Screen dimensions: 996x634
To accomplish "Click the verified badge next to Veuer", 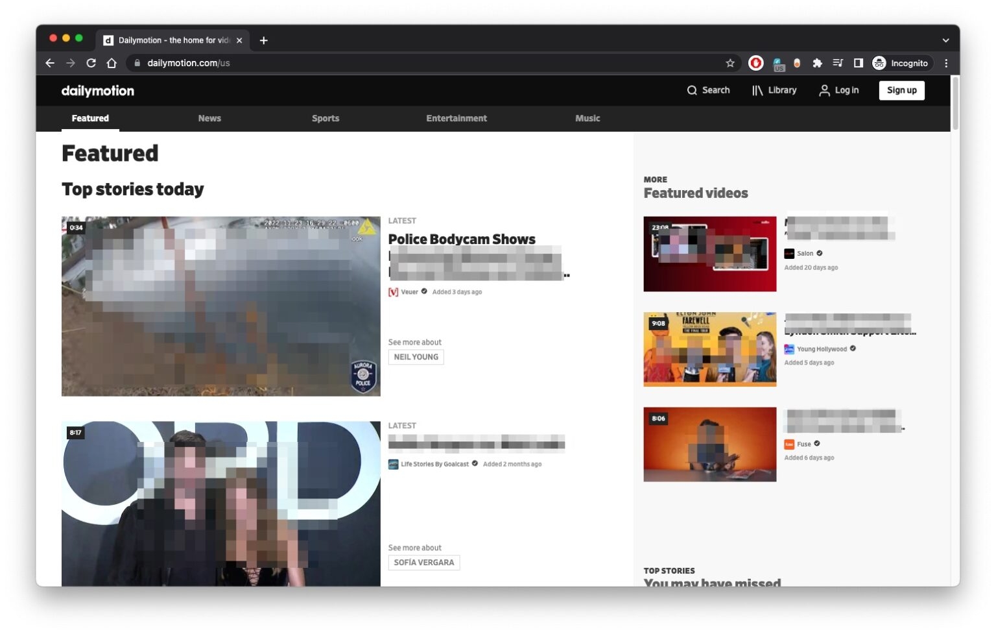I will [x=423, y=291].
